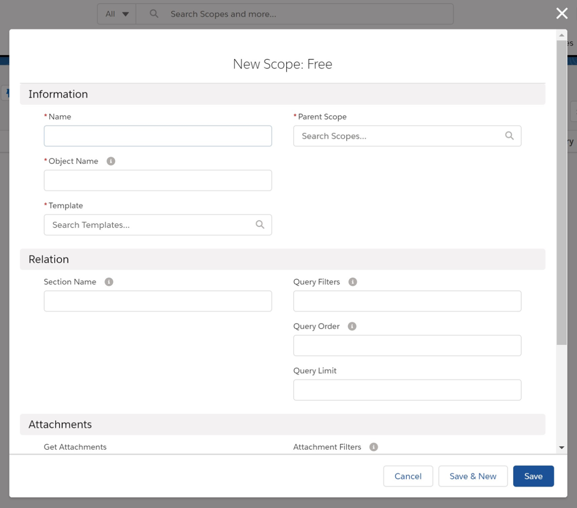Click the Save button
Viewport: 577px width, 508px height.
click(534, 476)
